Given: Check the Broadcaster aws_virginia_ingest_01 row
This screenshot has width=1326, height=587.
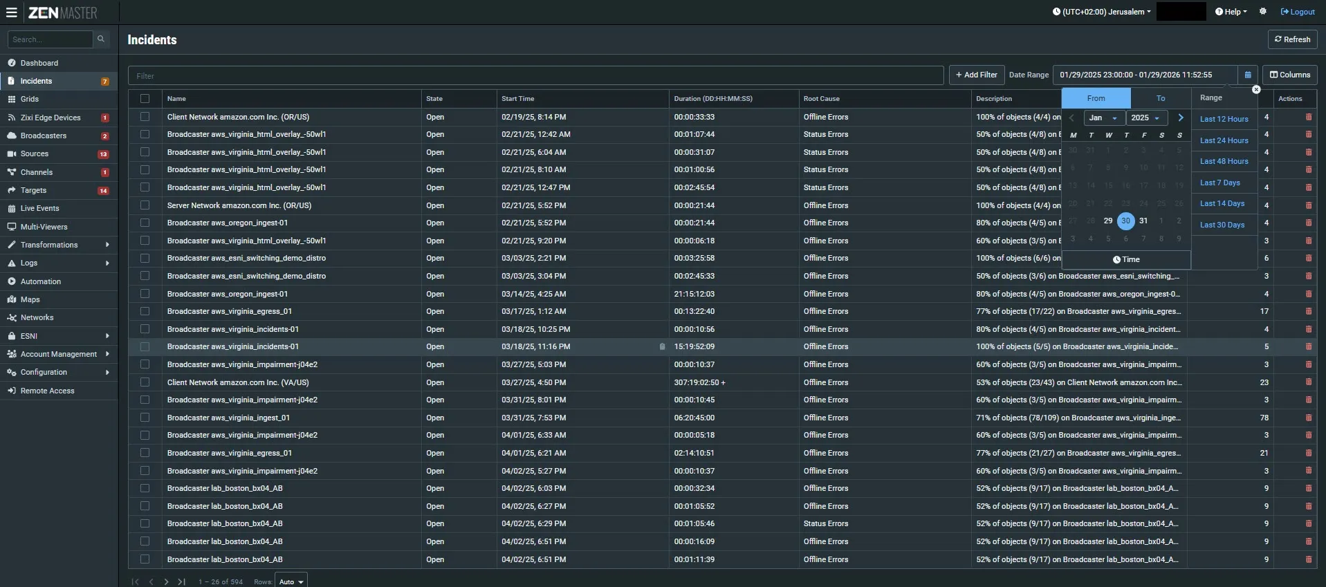Looking at the screenshot, I should [x=145, y=418].
